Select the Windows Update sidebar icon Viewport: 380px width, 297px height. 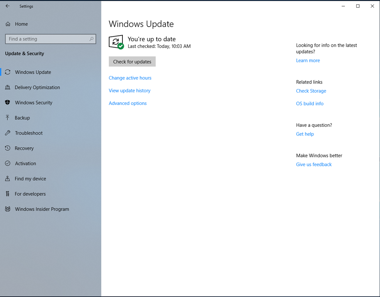[8, 72]
